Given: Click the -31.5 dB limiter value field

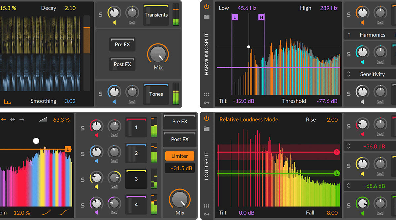Looking at the screenshot, I should click(x=180, y=168).
